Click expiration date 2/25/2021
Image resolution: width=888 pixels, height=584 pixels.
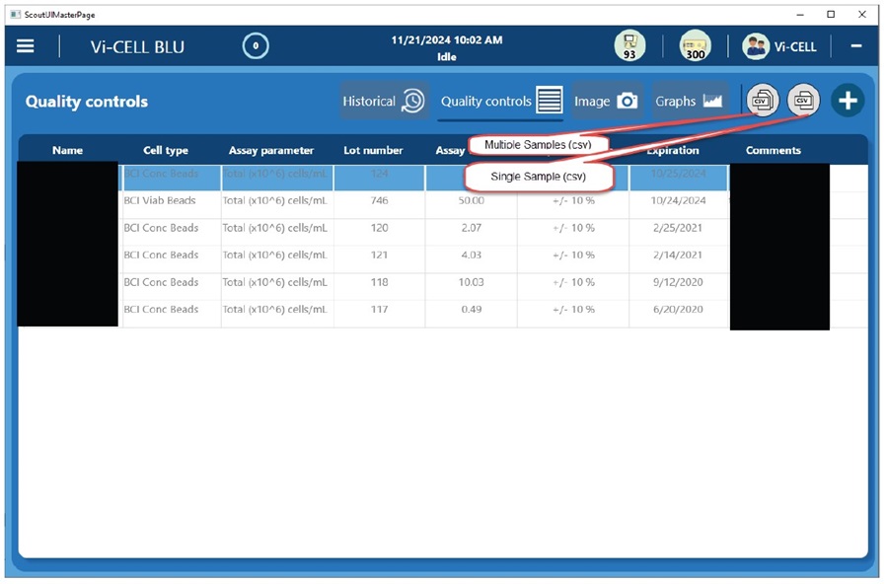pos(677,228)
